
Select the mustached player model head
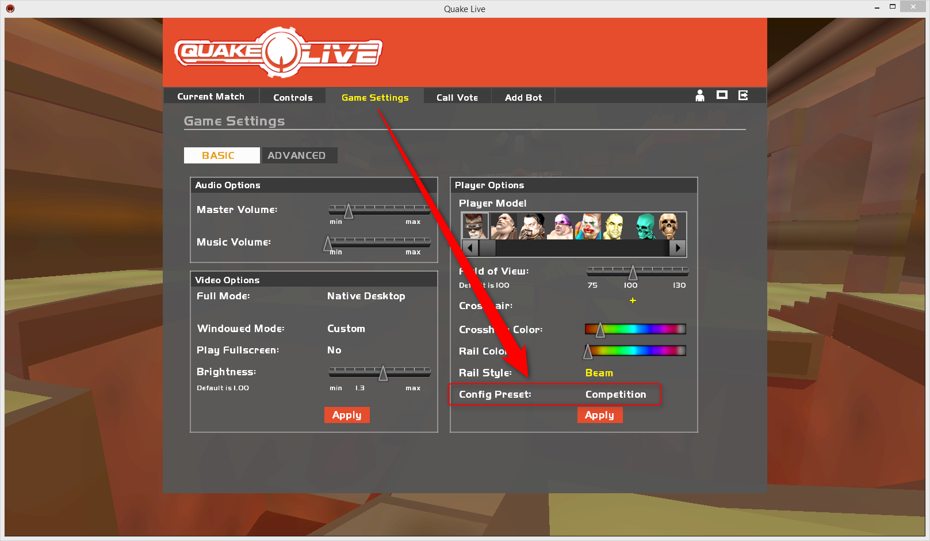[532, 226]
